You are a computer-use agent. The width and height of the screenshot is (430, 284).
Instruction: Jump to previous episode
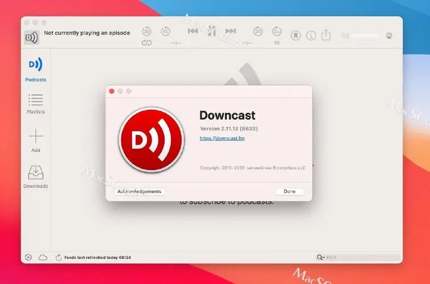pyautogui.click(x=193, y=32)
